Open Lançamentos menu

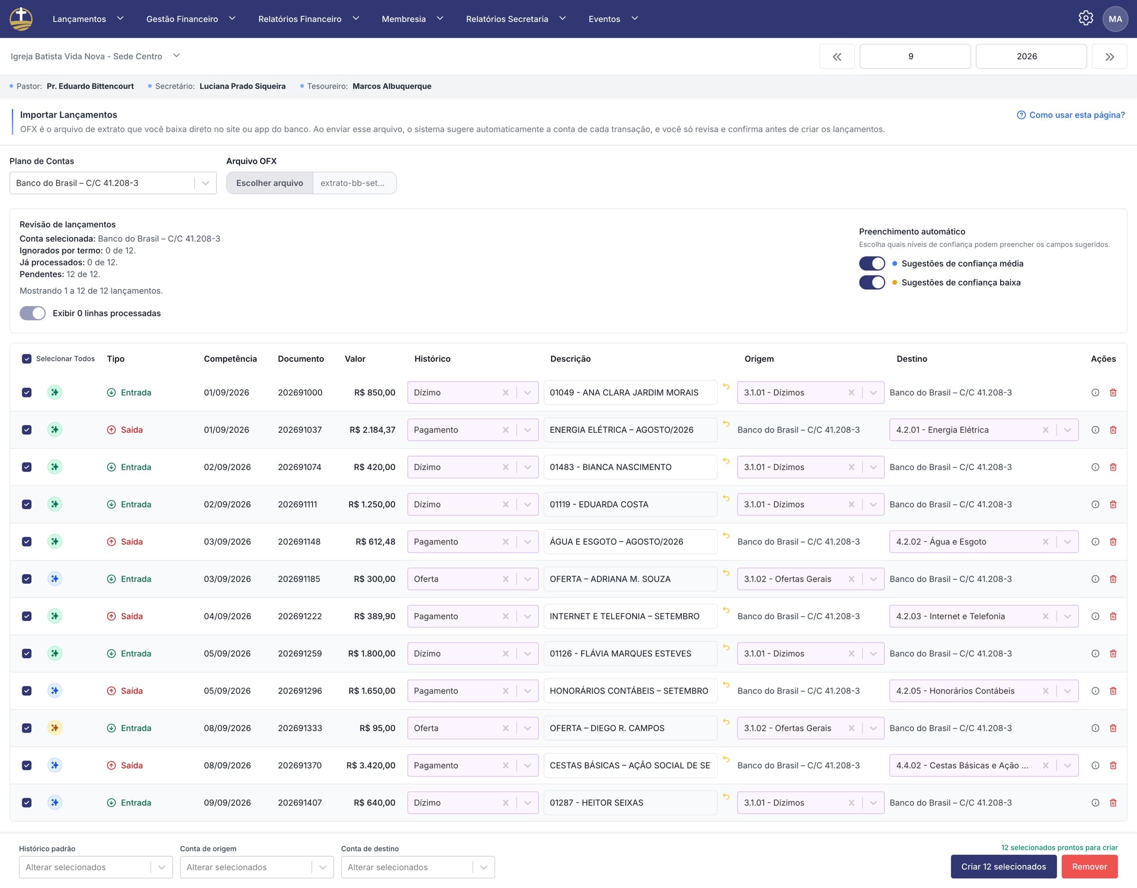tap(88, 19)
